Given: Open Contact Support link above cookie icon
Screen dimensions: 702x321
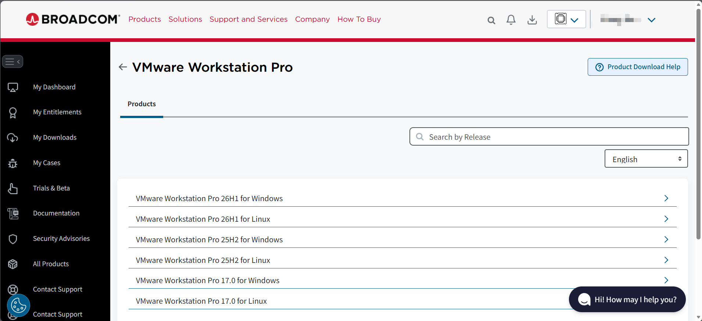Looking at the screenshot, I should point(58,289).
